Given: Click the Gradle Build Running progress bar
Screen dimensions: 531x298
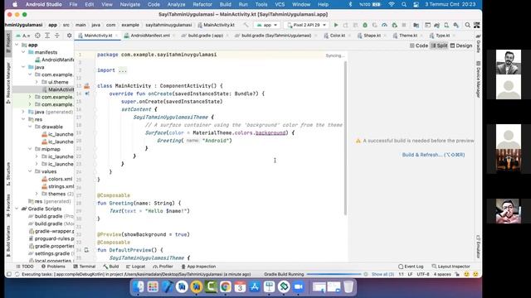Looking at the screenshot, I should pos(334,274).
